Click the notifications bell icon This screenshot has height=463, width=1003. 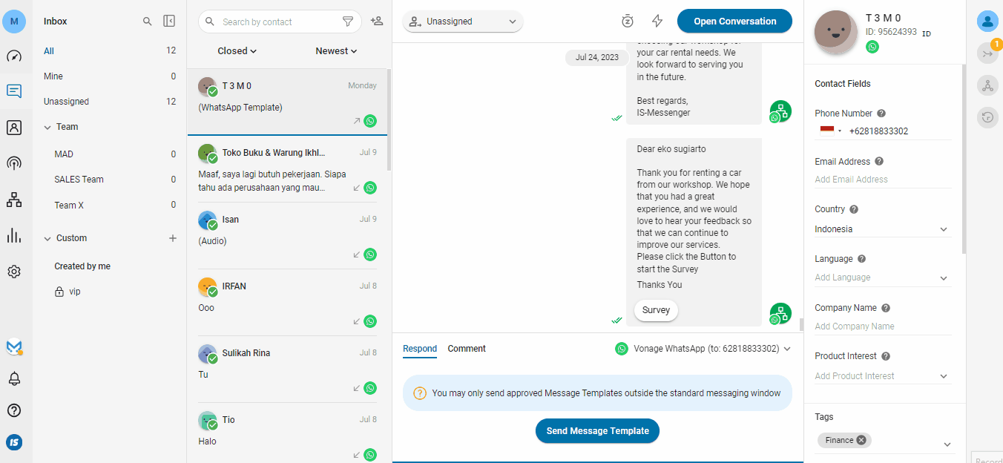[14, 378]
